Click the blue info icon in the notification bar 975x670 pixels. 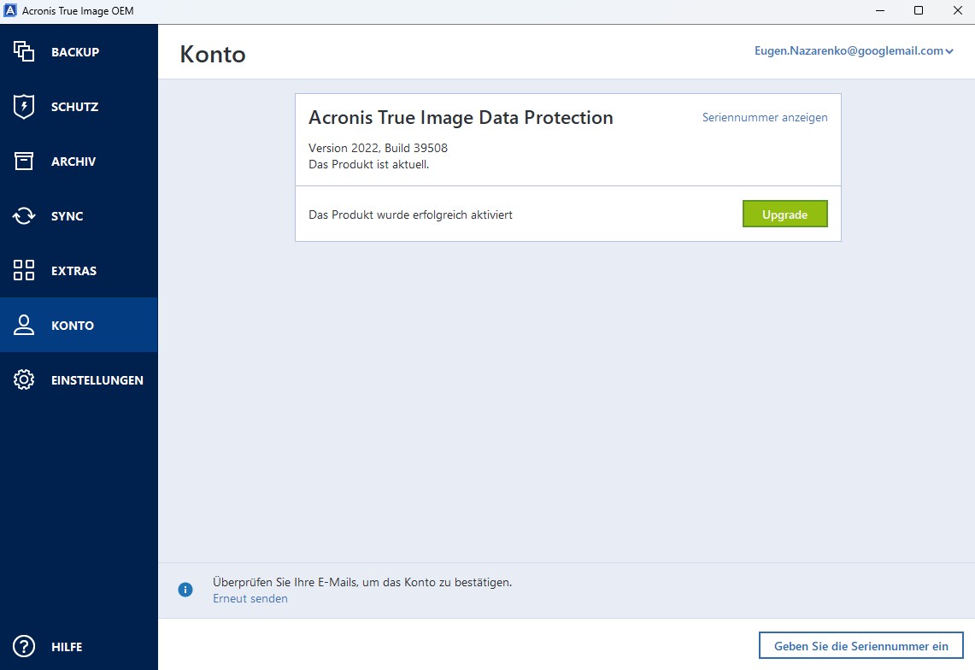click(x=185, y=590)
